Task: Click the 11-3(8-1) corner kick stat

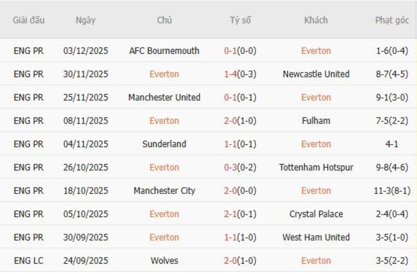Action: click(391, 191)
